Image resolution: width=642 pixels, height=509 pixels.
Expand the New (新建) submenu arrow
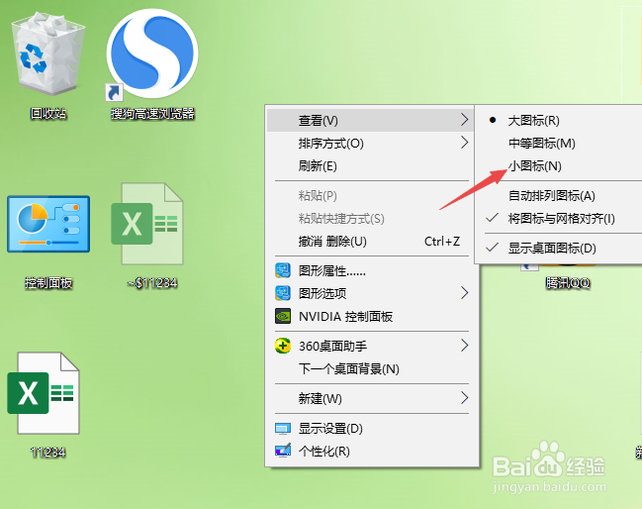point(464,398)
